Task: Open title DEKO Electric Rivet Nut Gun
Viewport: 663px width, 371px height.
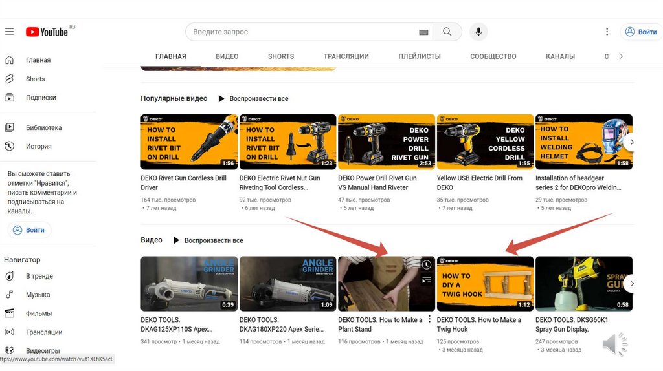Action: pos(280,183)
